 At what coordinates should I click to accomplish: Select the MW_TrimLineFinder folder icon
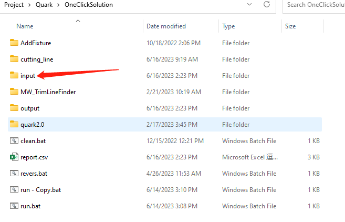(14, 92)
